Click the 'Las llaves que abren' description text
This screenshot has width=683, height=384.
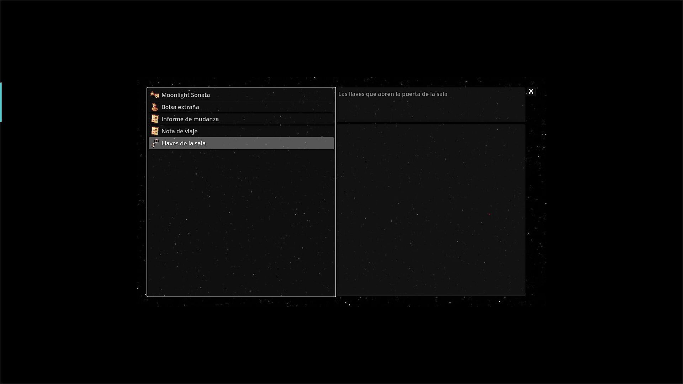click(392, 94)
